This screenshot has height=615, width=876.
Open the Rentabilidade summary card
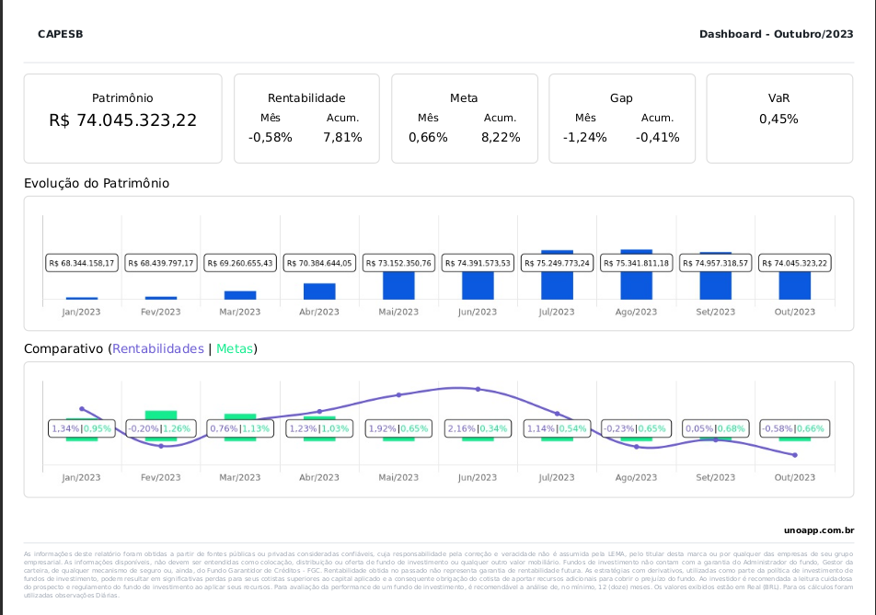pyautogui.click(x=306, y=119)
